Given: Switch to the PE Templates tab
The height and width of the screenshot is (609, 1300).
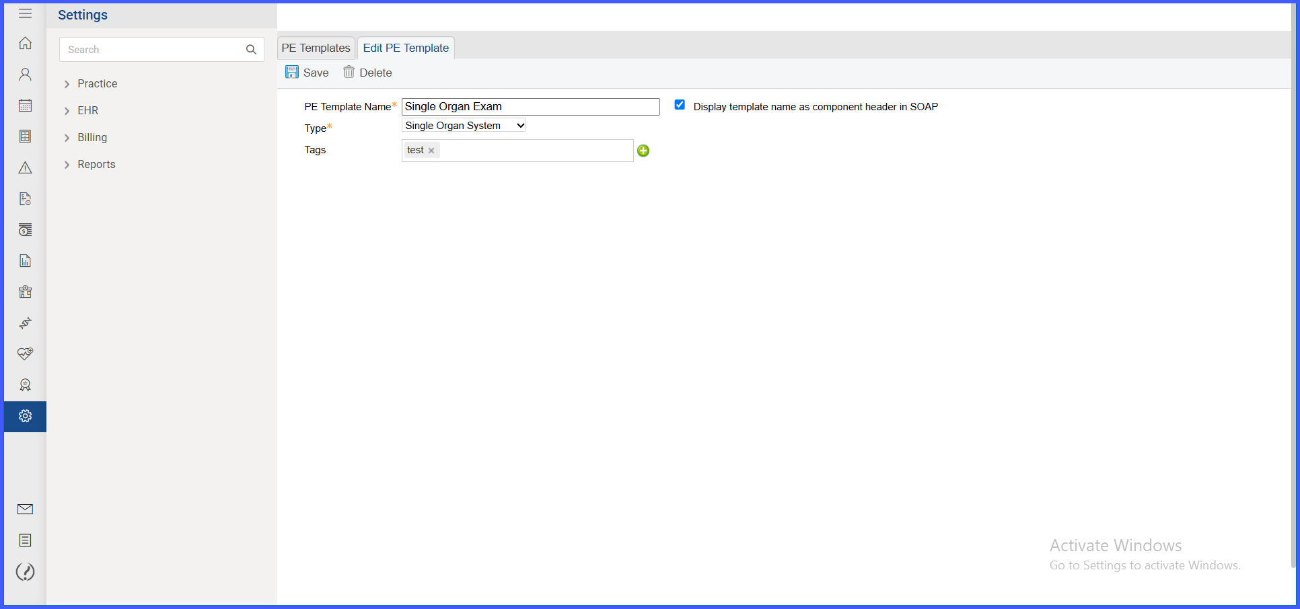Looking at the screenshot, I should click(316, 48).
